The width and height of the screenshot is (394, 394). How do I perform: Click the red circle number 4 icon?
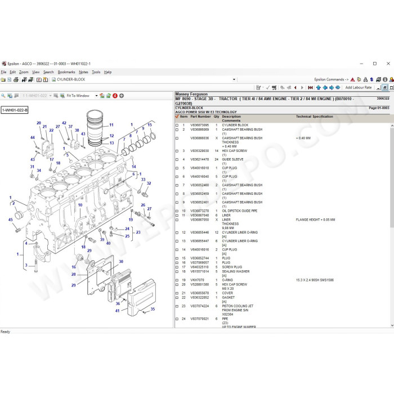click(115, 96)
